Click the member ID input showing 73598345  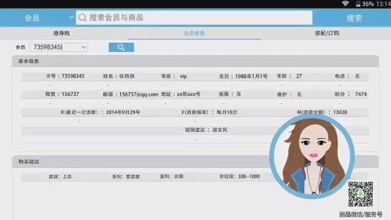tap(59, 47)
